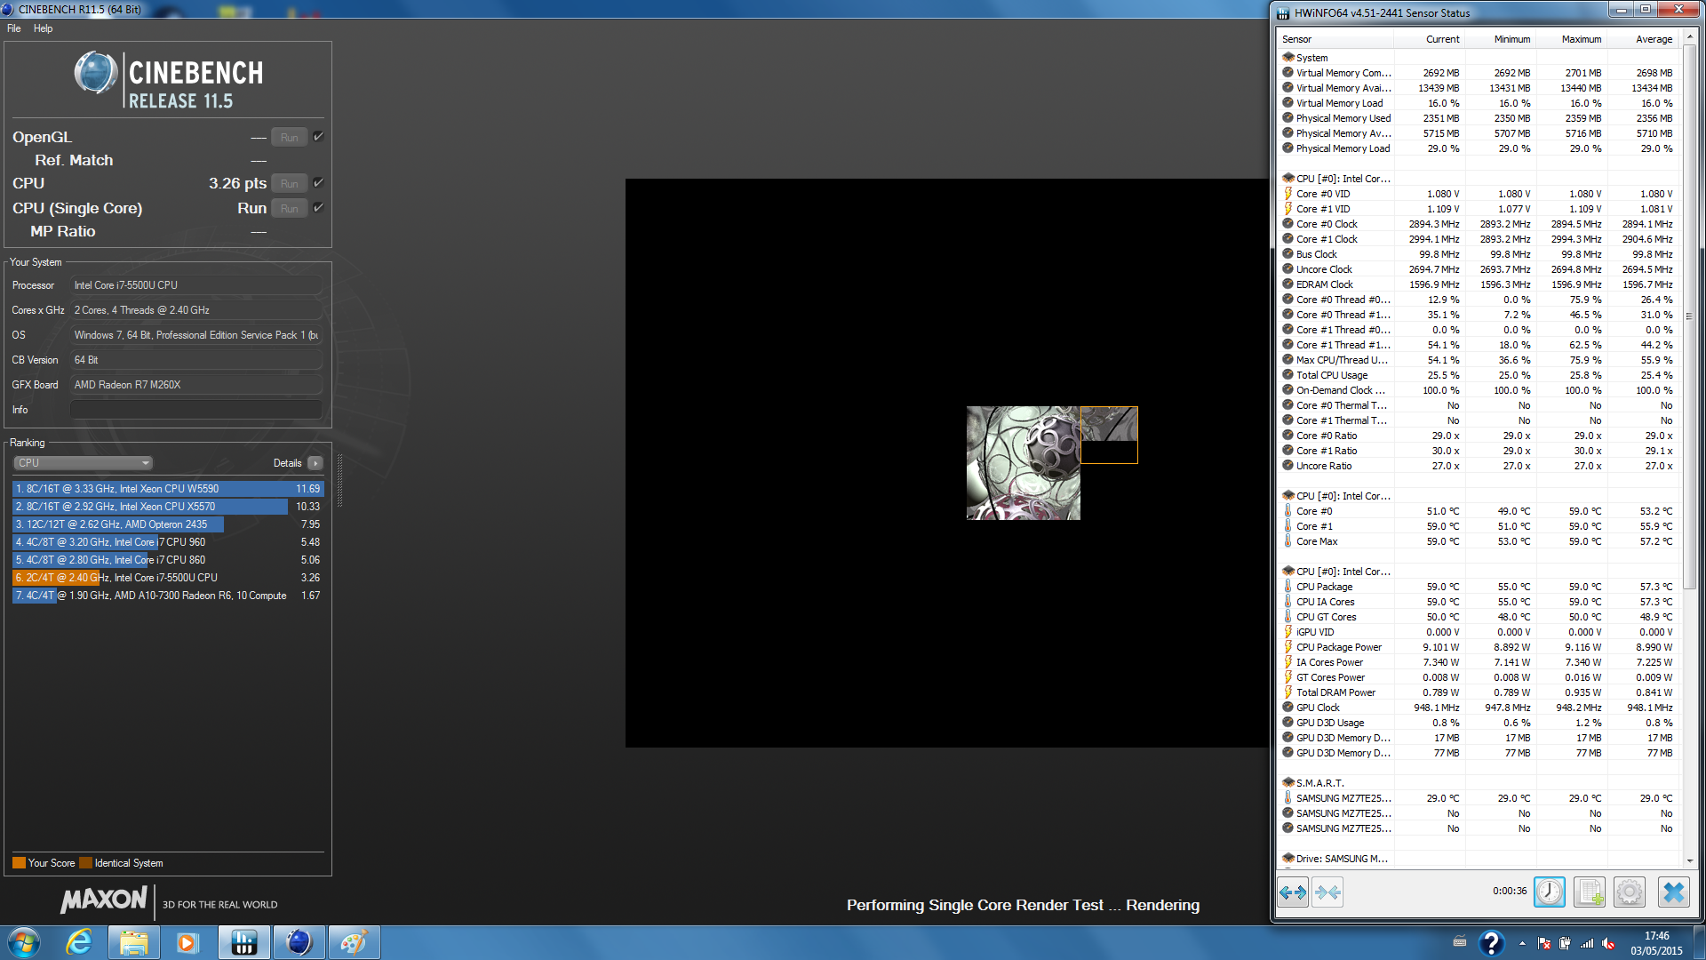The height and width of the screenshot is (960, 1706).
Task: Click Cinebench sphere icon in taskbar
Action: pyautogui.click(x=299, y=942)
